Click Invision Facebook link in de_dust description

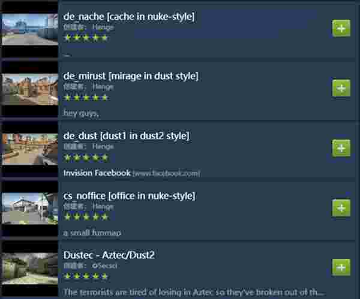click(x=97, y=173)
